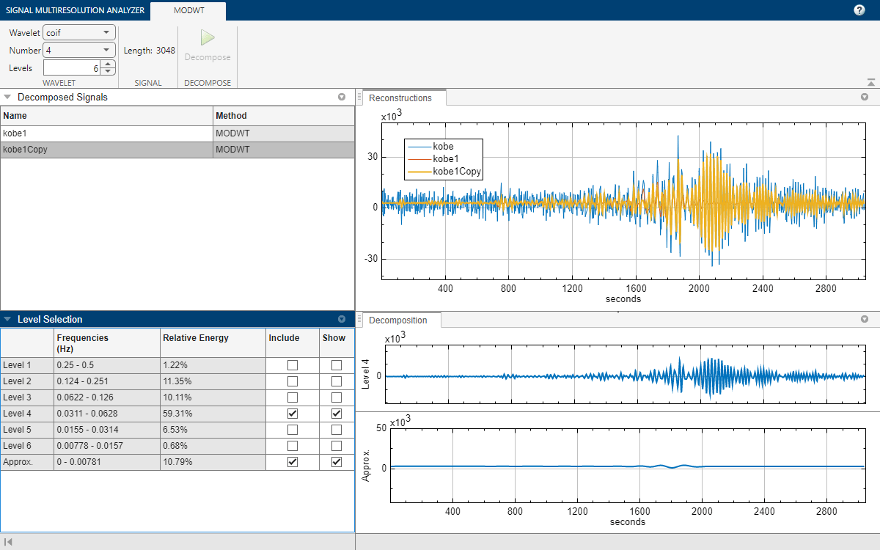This screenshot has width=880, height=550.
Task: Enable Show checkbox for Level 2
Action: (x=337, y=381)
